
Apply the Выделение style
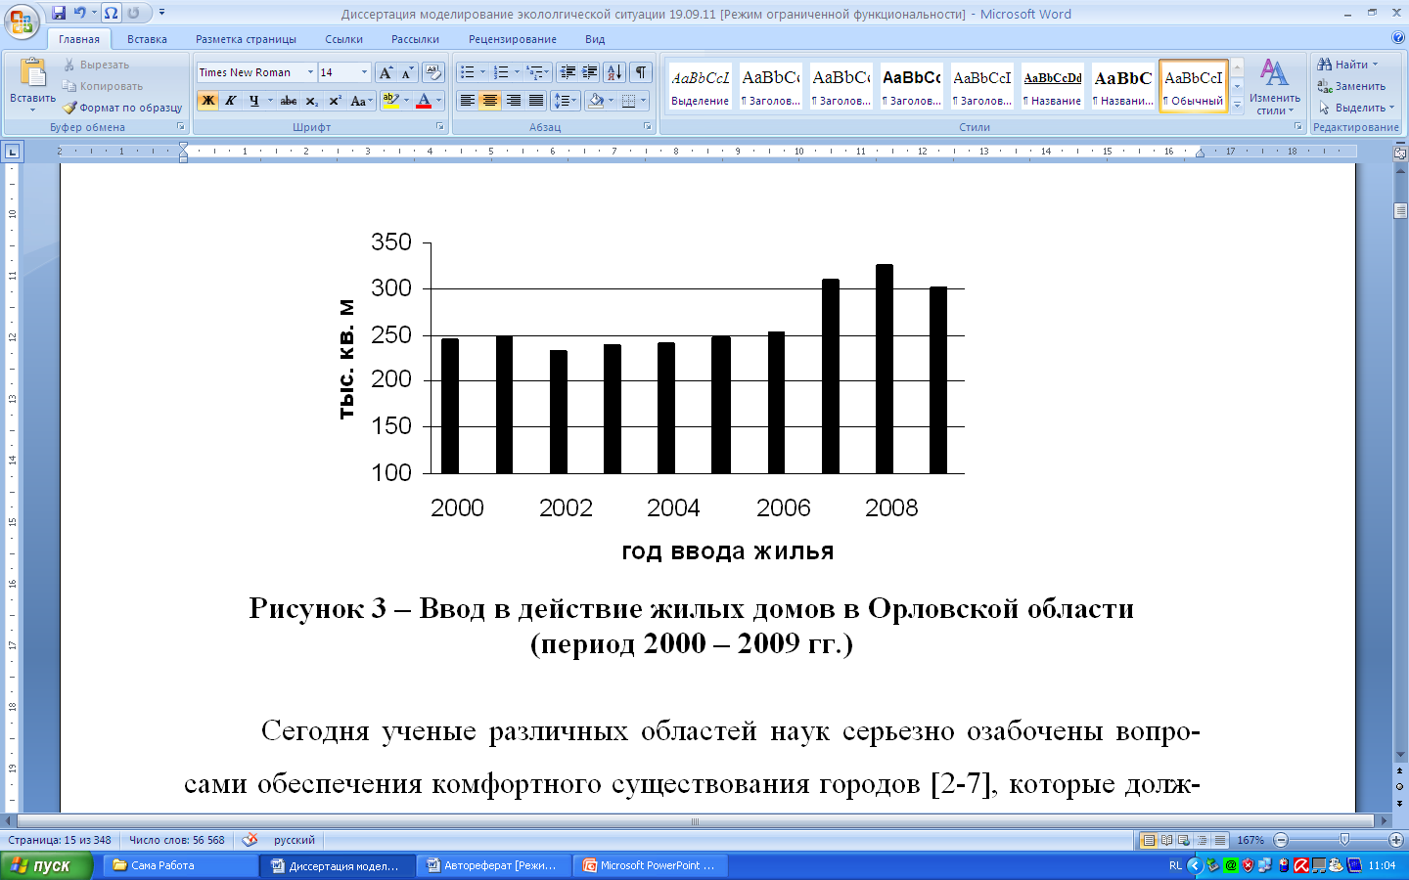tap(700, 86)
